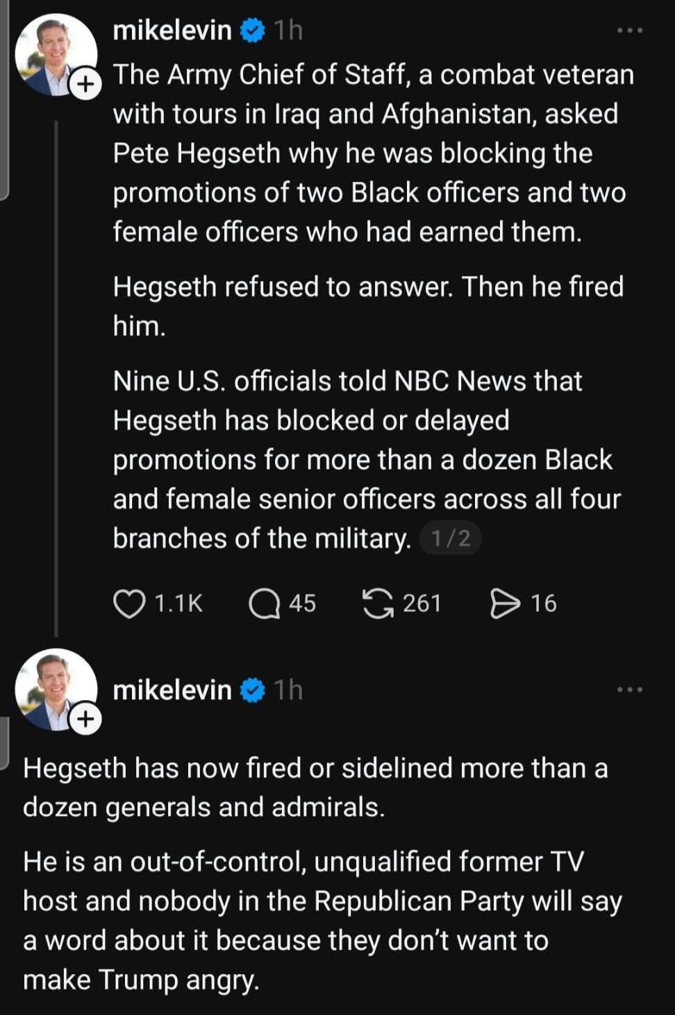Open mikelevin profile from first username
Viewport: 675px width, 1015px height.
click(x=172, y=31)
